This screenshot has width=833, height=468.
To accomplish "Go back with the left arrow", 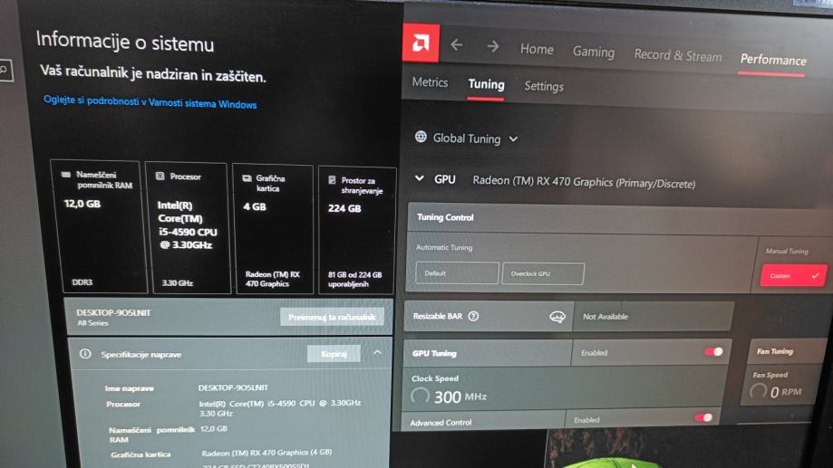I will [456, 45].
